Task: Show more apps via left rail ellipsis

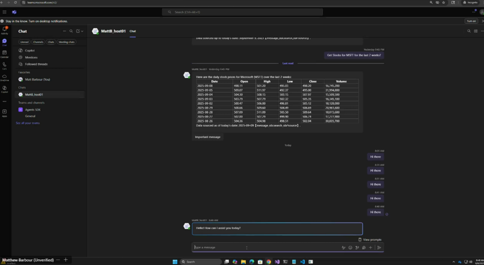Action: click(x=4, y=101)
